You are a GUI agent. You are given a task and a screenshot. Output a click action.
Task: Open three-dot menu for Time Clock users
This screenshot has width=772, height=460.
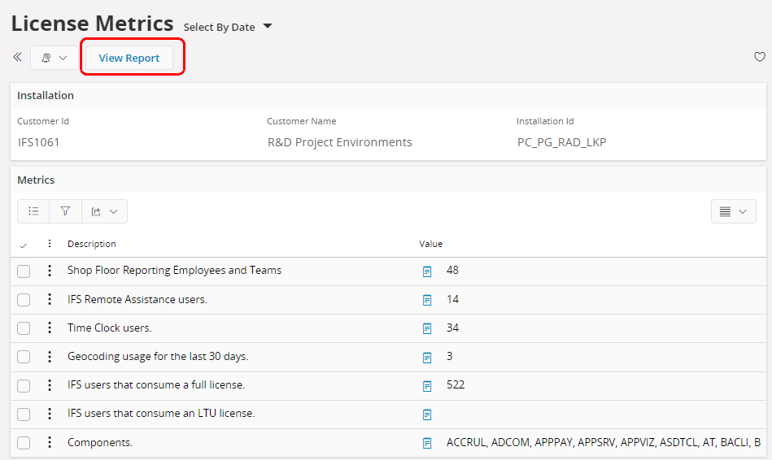coord(50,328)
